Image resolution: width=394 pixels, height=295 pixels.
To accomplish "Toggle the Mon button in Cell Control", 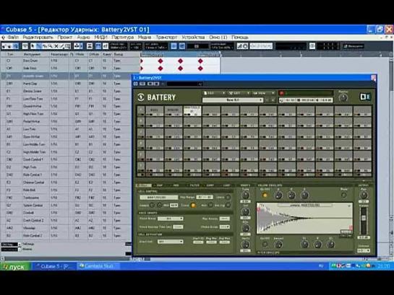I will click(210, 206).
